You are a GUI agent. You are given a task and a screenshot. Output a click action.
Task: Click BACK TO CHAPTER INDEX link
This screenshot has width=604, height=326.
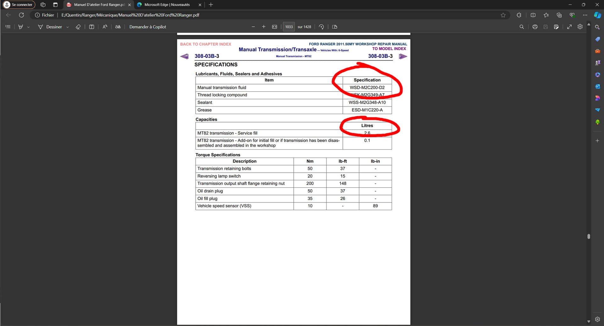coord(205,44)
